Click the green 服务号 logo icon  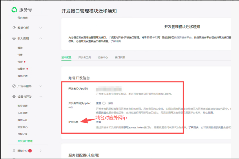[14, 10]
